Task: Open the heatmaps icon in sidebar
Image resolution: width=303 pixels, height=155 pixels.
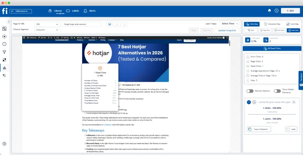Action: [4, 68]
